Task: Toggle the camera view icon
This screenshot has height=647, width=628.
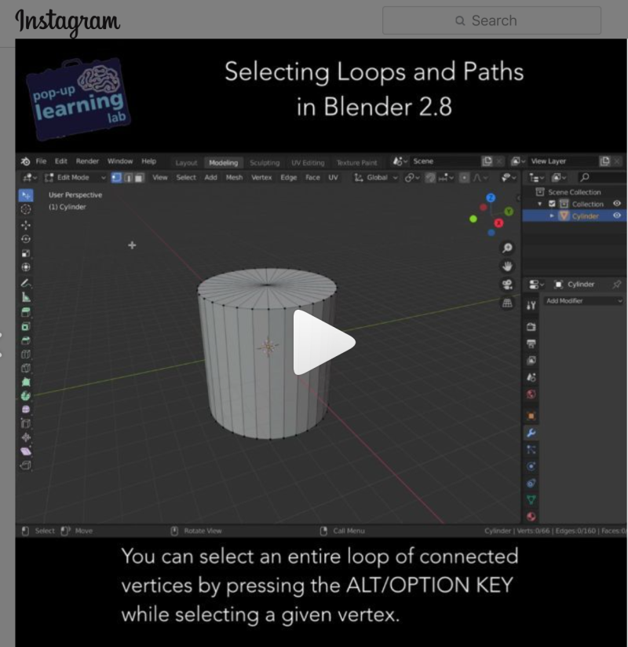Action: (507, 285)
